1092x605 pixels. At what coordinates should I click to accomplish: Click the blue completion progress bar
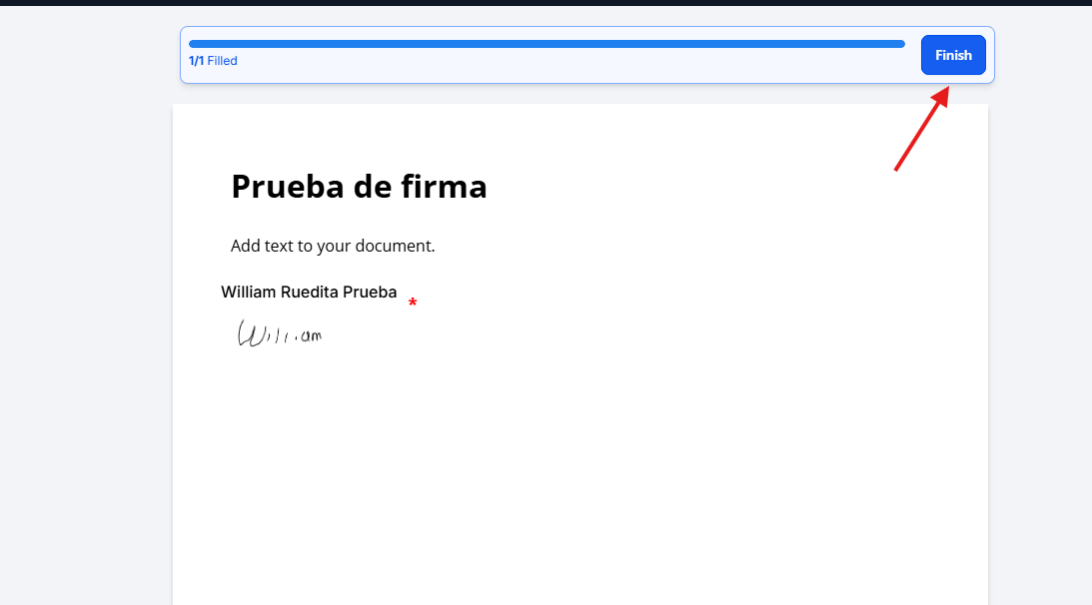[x=546, y=44]
